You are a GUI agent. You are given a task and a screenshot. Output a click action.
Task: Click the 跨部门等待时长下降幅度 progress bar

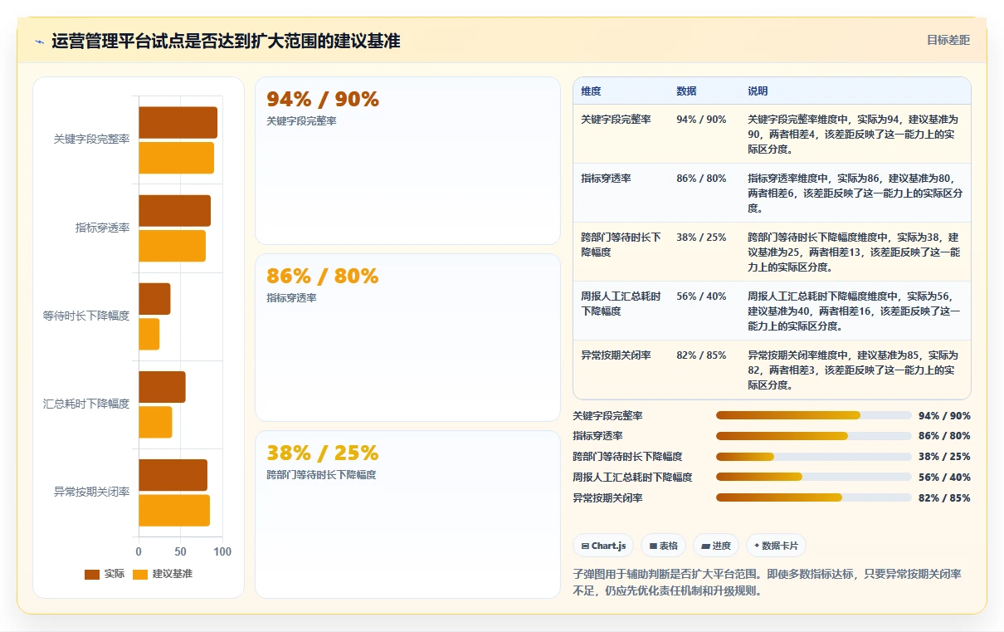click(x=814, y=457)
